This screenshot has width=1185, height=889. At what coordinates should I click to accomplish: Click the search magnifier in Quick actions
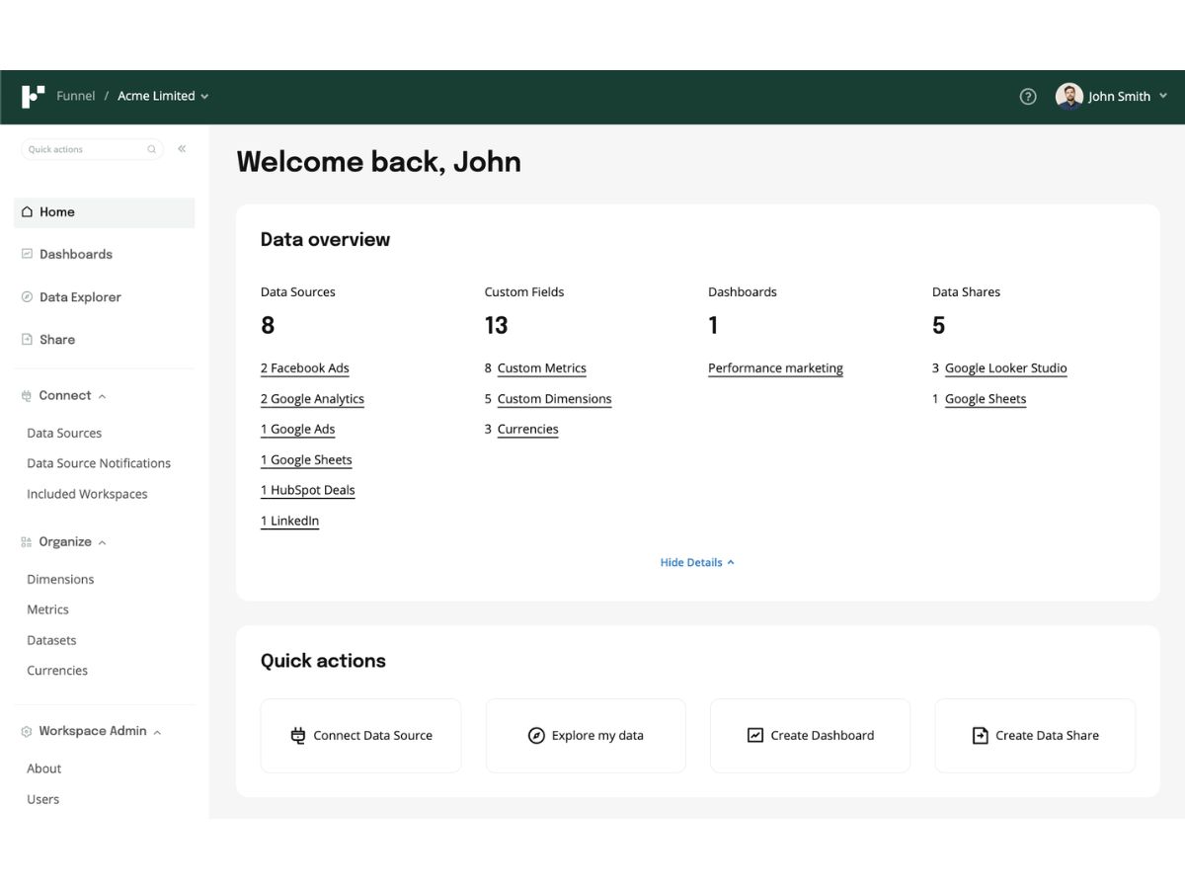[x=151, y=150]
